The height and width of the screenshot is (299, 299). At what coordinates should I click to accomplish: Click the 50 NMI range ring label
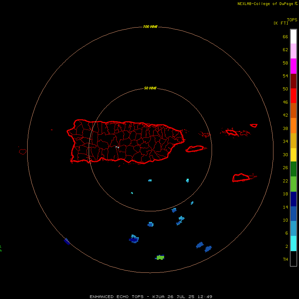pyautogui.click(x=150, y=88)
